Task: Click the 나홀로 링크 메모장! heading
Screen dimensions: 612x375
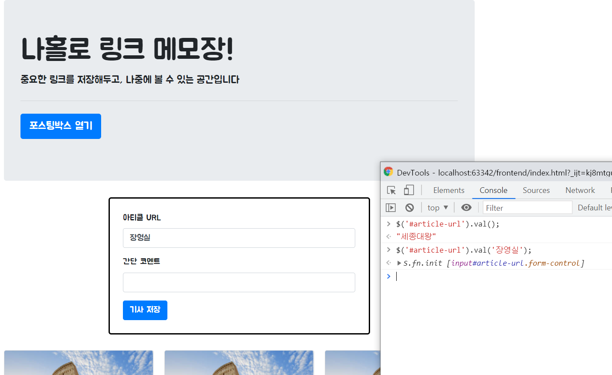Action: [x=127, y=48]
